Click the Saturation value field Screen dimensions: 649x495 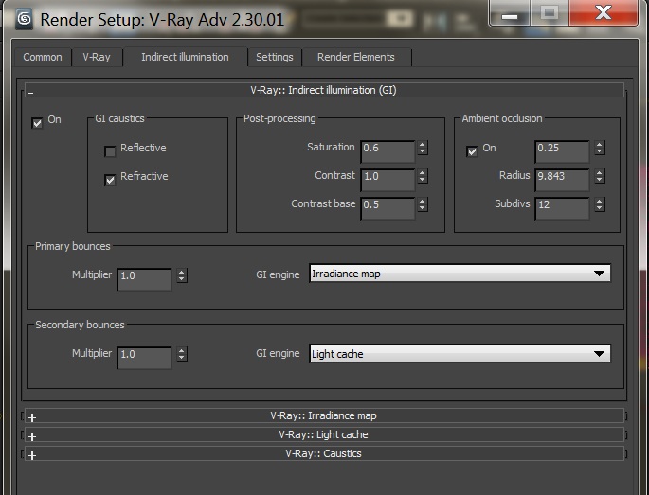click(388, 151)
